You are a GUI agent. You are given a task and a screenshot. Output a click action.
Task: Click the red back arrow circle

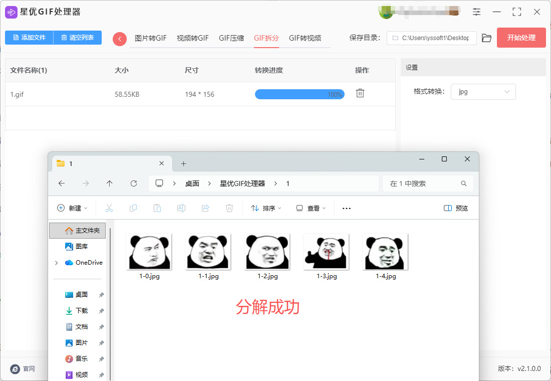120,39
